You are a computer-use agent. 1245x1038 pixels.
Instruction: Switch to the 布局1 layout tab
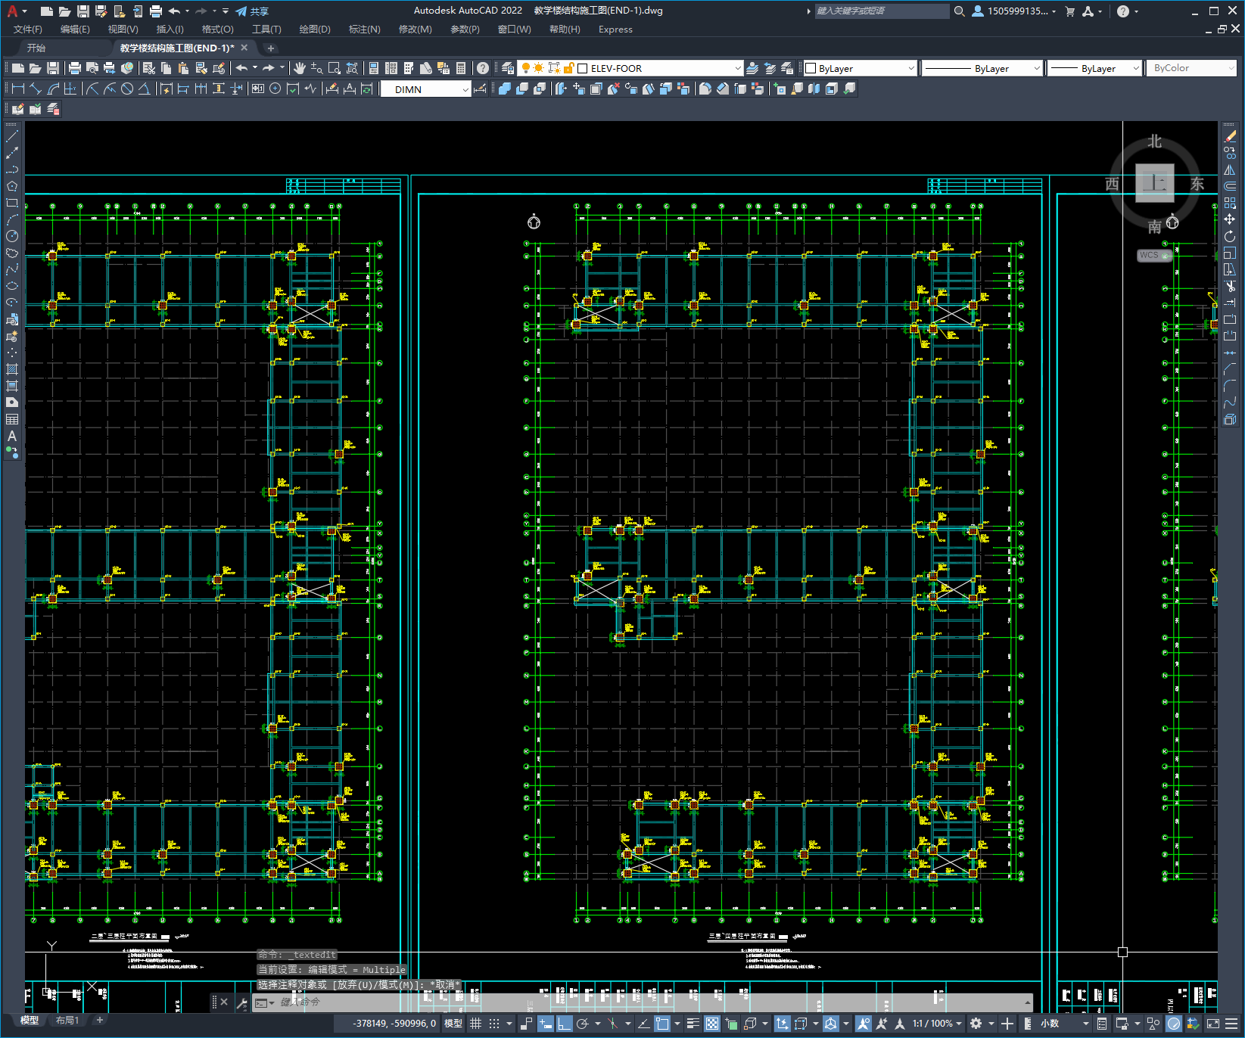[67, 1021]
